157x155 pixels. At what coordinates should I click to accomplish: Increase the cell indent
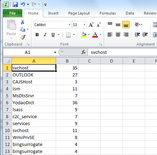145,35
